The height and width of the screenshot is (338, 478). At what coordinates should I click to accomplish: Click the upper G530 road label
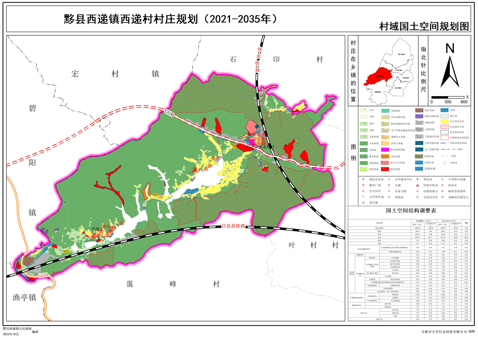click(x=169, y=114)
